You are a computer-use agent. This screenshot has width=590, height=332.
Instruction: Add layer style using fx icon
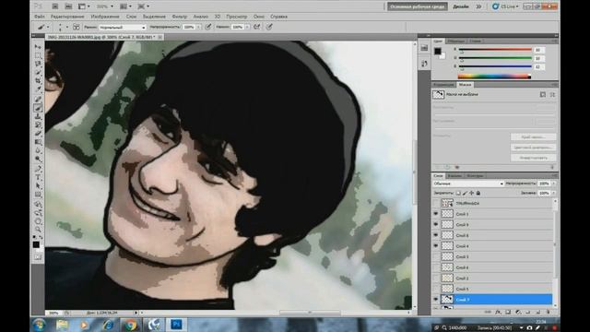pyautogui.click(x=498, y=312)
